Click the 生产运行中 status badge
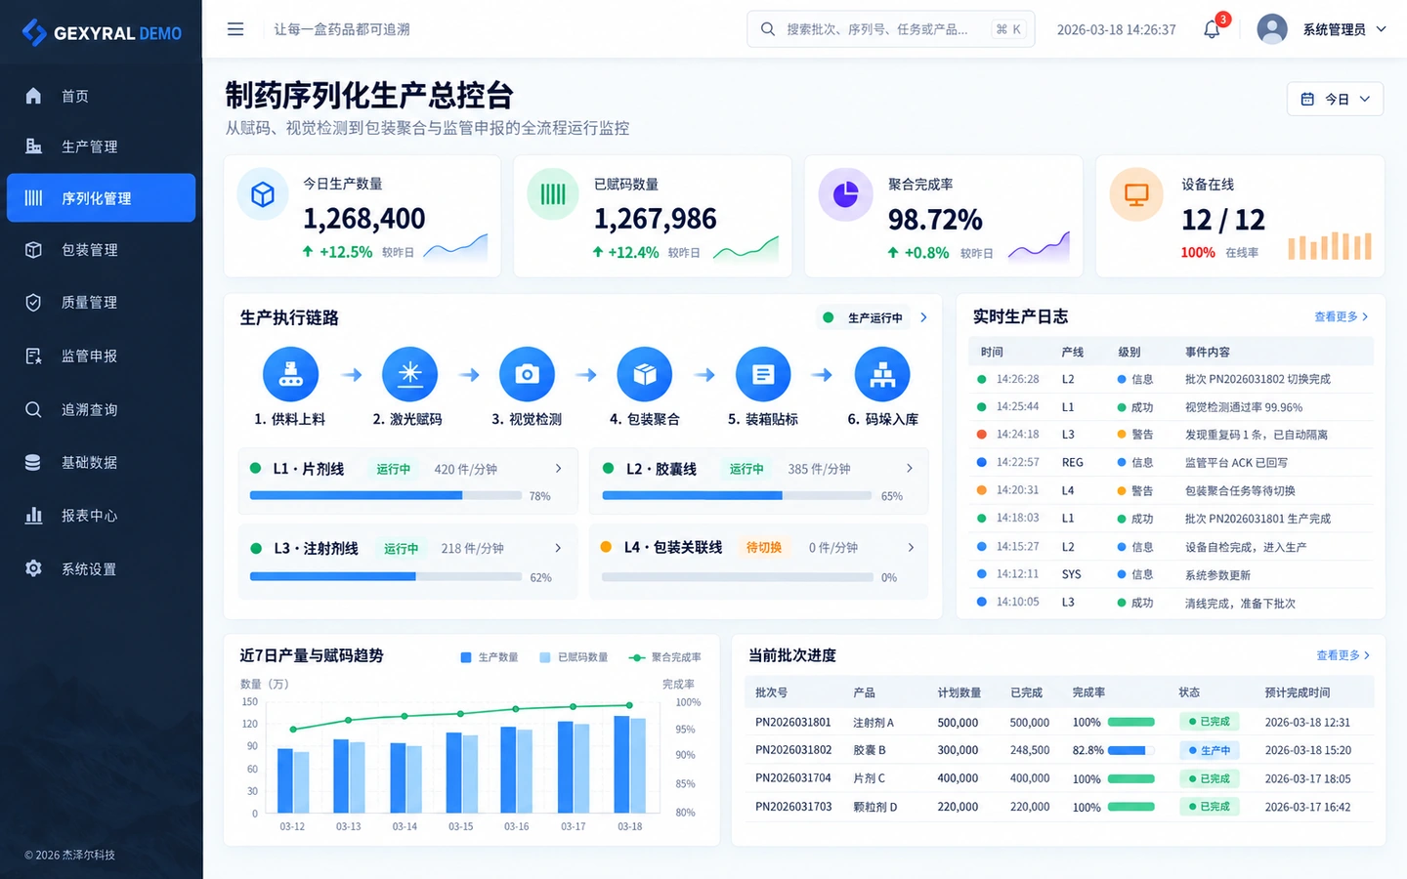Image resolution: width=1407 pixels, height=879 pixels. (864, 317)
